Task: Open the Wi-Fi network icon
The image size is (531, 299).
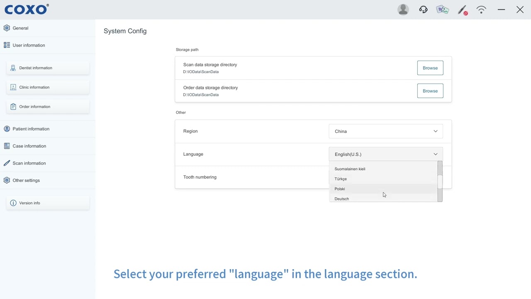Action: (481, 10)
